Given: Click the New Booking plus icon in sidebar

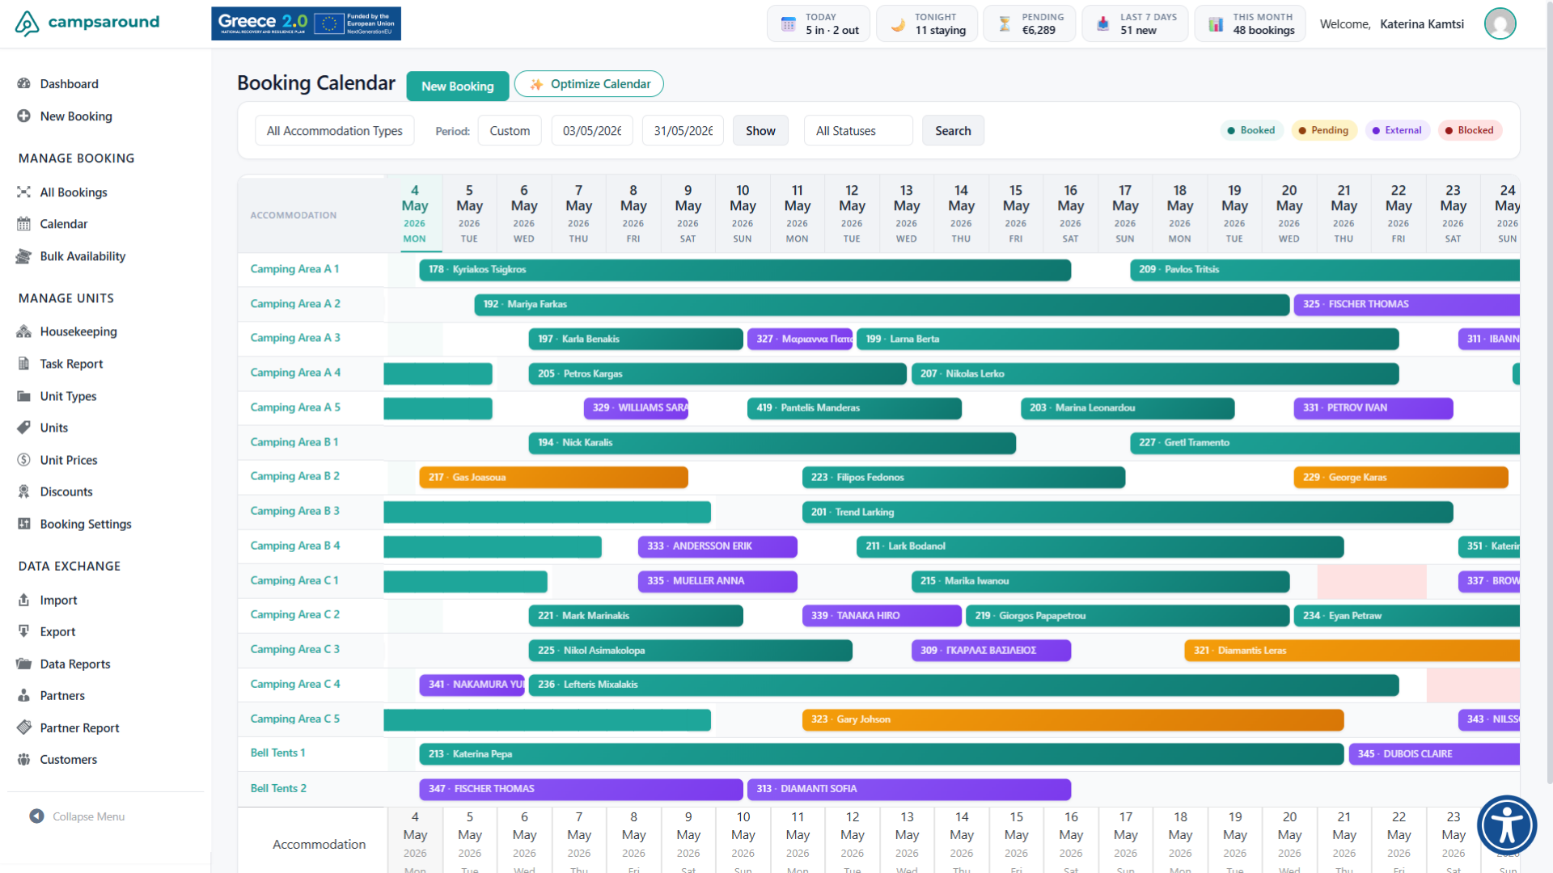Looking at the screenshot, I should (x=23, y=116).
